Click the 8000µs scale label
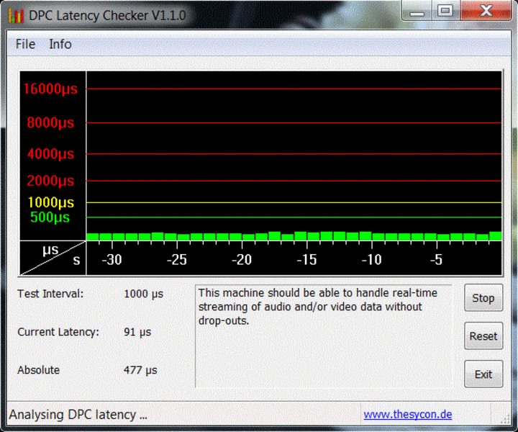 coord(50,122)
